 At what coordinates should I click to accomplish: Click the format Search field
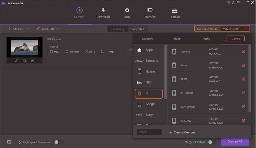149,132
